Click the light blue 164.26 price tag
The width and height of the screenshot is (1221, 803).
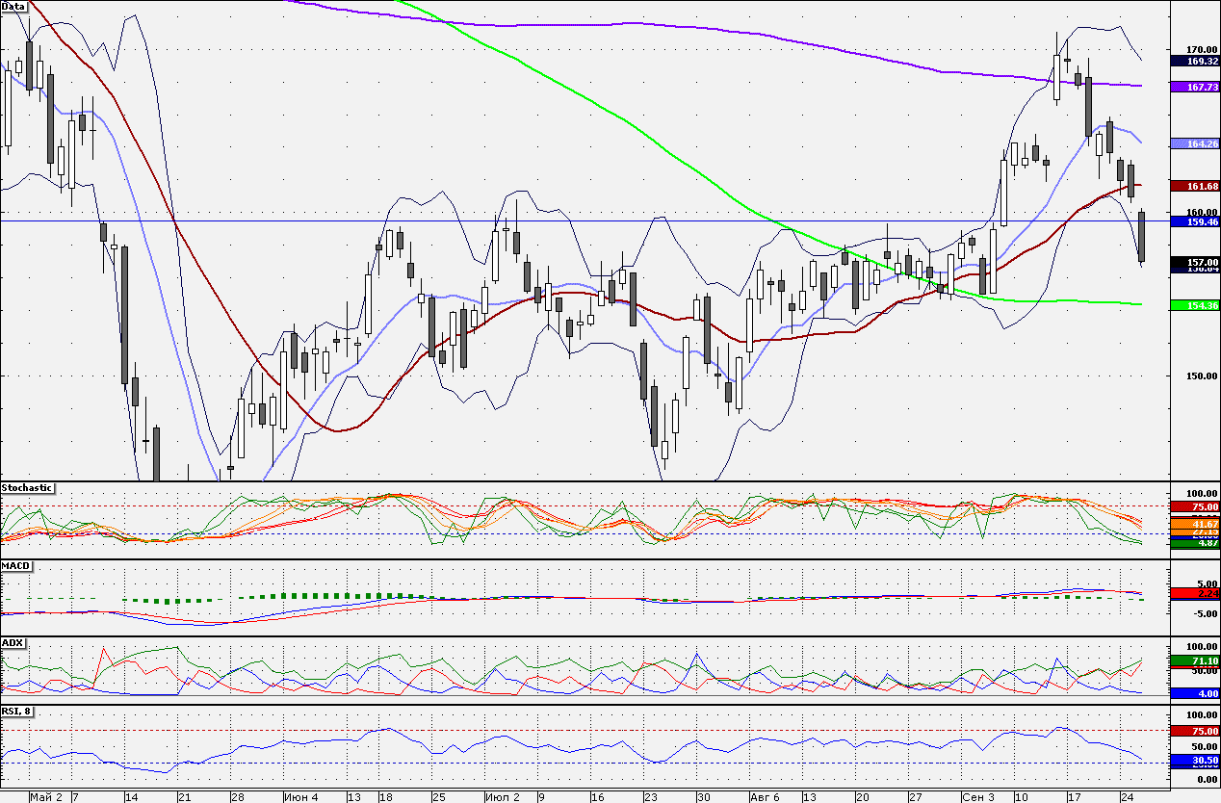[x=1195, y=143]
